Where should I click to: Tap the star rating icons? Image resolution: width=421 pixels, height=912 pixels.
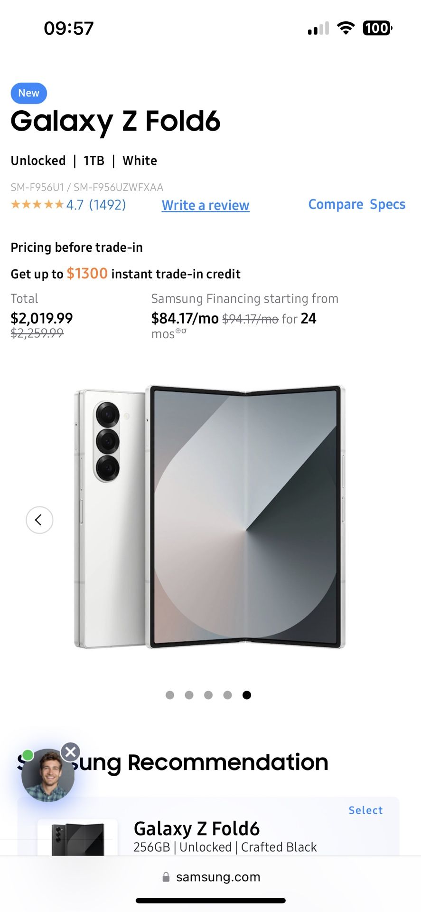(x=37, y=205)
